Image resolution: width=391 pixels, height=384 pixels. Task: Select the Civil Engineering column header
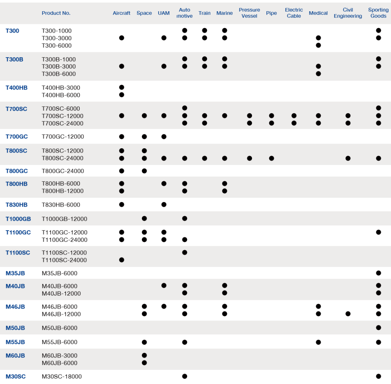(348, 13)
